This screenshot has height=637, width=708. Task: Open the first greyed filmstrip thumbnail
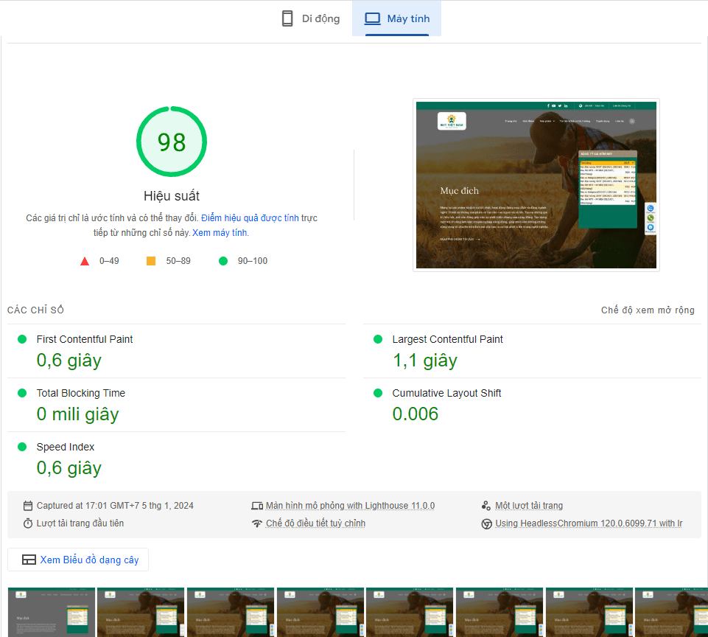[x=52, y=612]
